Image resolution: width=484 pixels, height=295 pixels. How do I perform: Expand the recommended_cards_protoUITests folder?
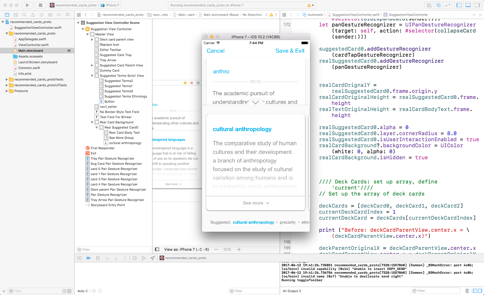[7, 85]
